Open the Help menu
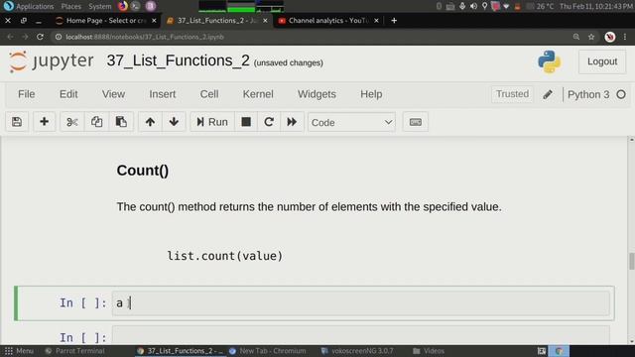The image size is (635, 357). [371, 94]
